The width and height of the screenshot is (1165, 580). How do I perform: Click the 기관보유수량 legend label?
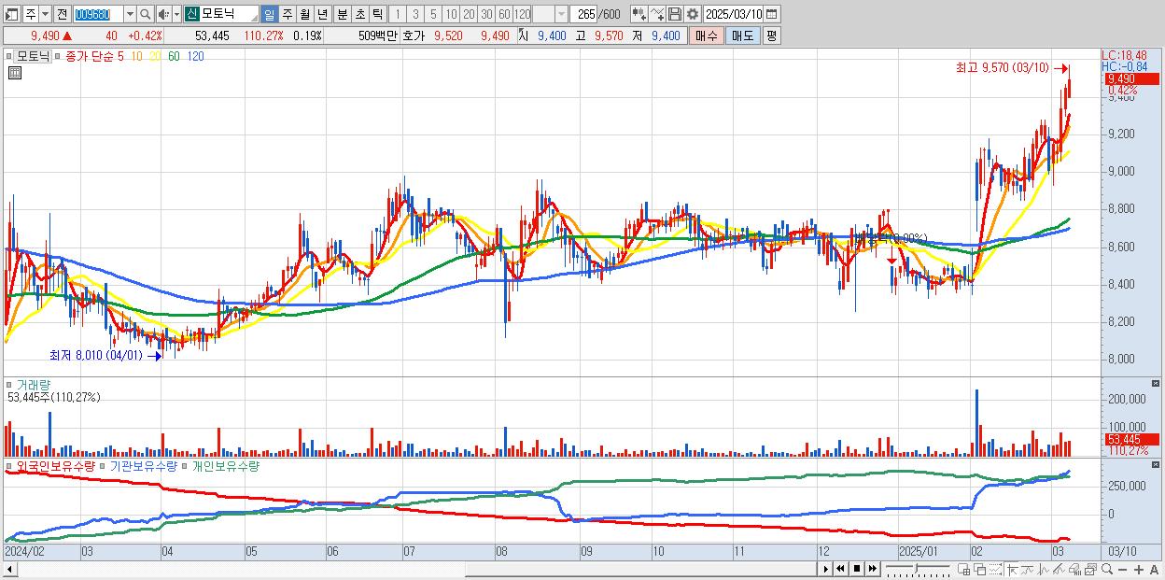[143, 465]
